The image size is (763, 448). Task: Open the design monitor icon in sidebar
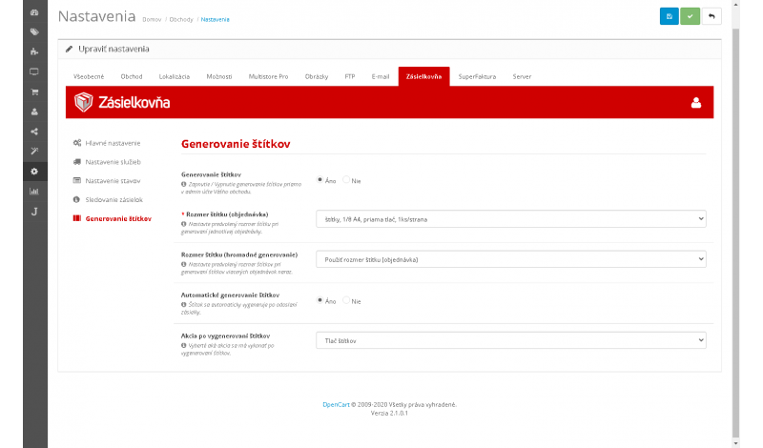pos(34,72)
